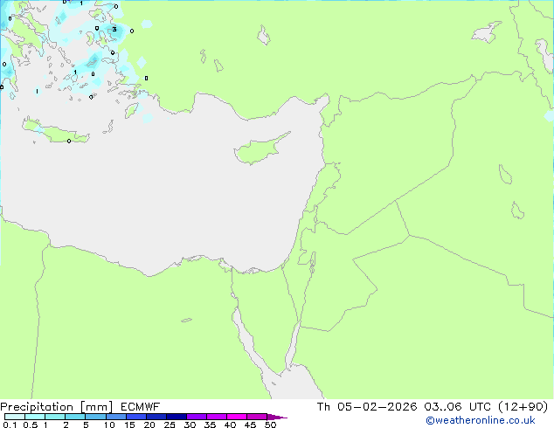This screenshot has height=428, width=554.
Task: Select the 5–10 mm legend swatch
Action: click(95, 417)
